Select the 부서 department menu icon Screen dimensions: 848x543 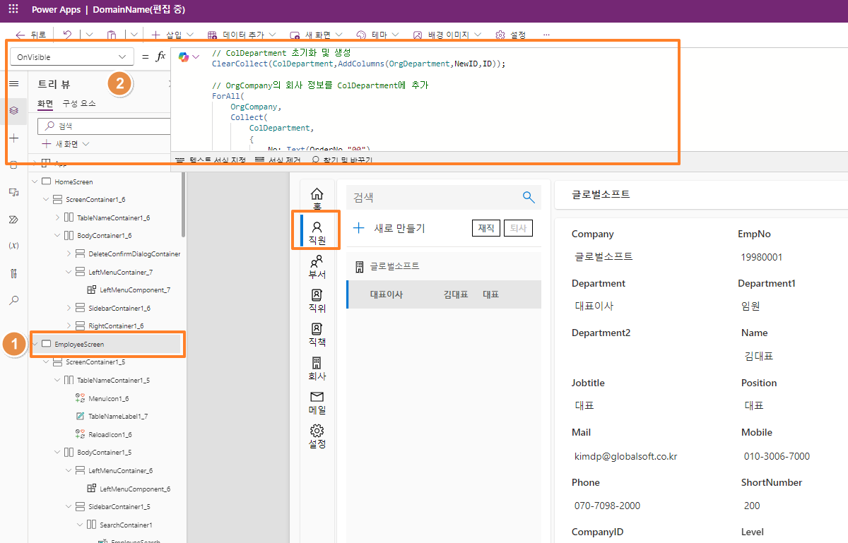coord(317,266)
